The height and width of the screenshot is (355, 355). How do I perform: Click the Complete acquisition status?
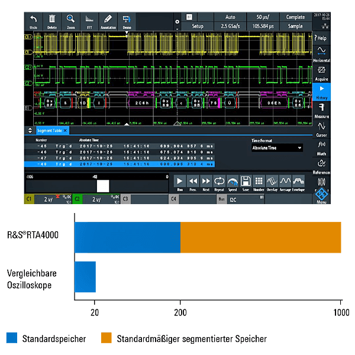[x=295, y=17]
